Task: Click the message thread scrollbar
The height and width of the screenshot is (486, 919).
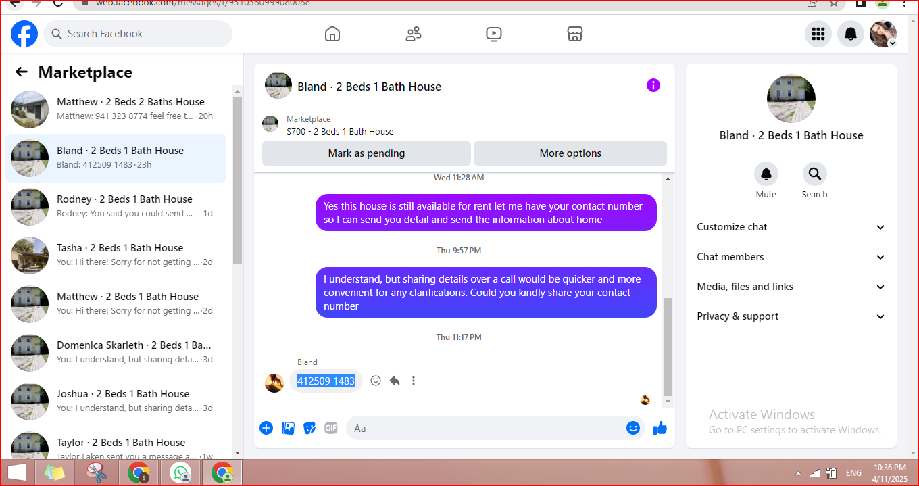Action: (x=668, y=346)
